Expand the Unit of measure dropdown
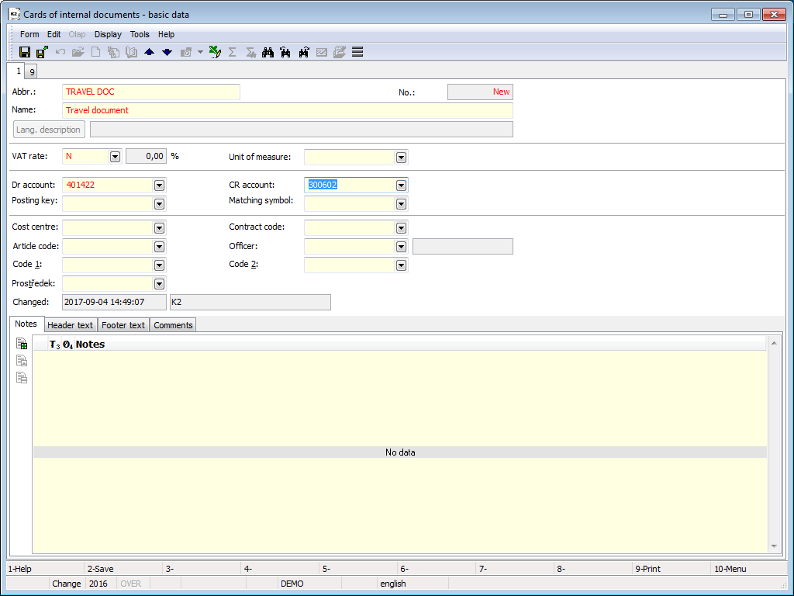This screenshot has height=596, width=794. pos(401,158)
